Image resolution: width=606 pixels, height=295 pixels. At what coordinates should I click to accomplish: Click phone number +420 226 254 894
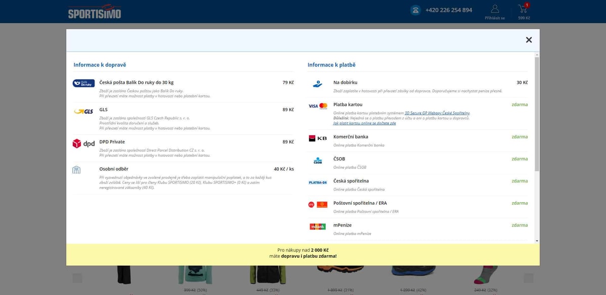click(449, 10)
